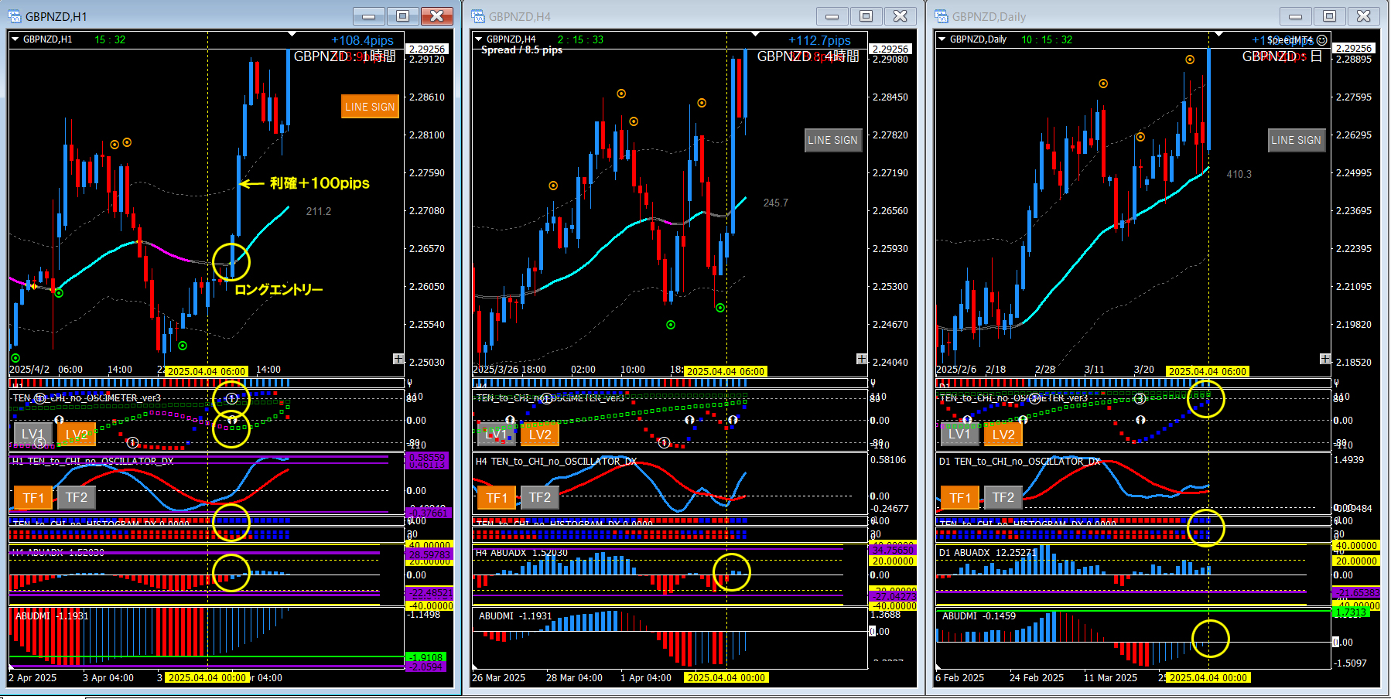Click the chart shift triangle on the H4 chart
This screenshot has height=699, width=1391.
click(755, 34)
